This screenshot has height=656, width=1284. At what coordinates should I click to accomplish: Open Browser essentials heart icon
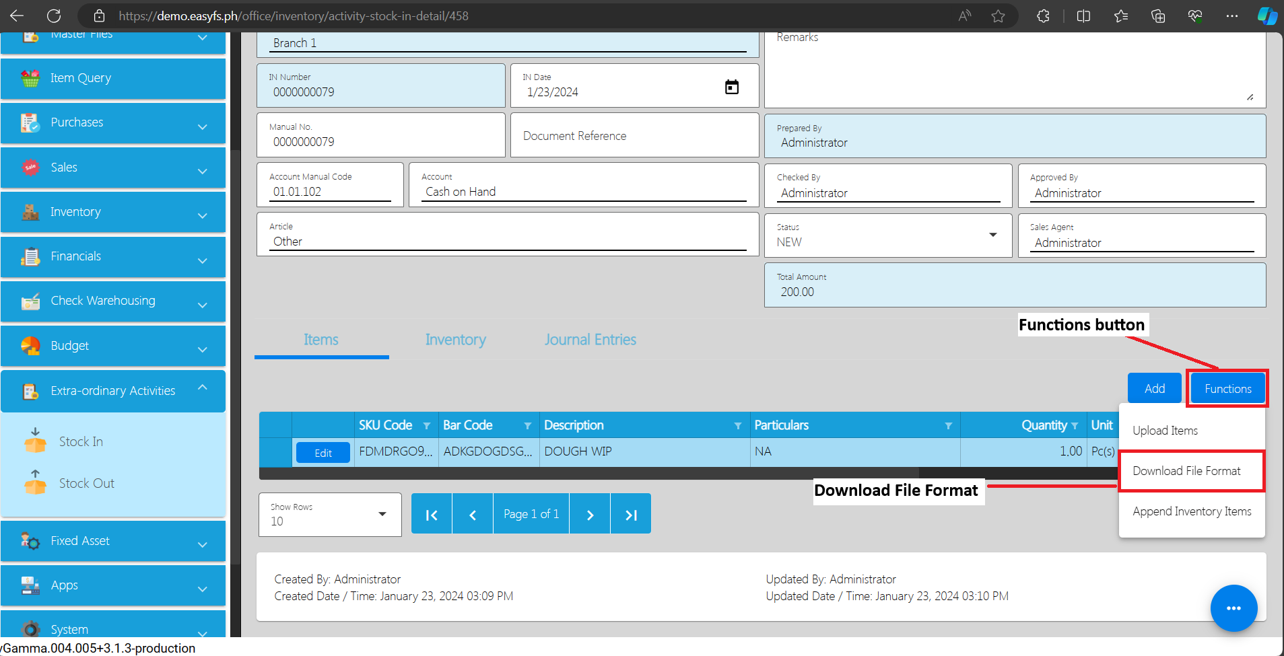[x=1195, y=15]
